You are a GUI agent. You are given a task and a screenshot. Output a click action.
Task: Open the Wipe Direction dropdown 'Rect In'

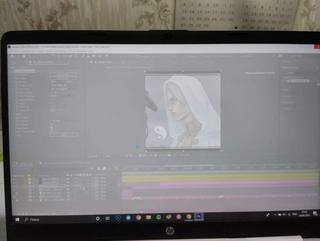pyautogui.click(x=63, y=96)
